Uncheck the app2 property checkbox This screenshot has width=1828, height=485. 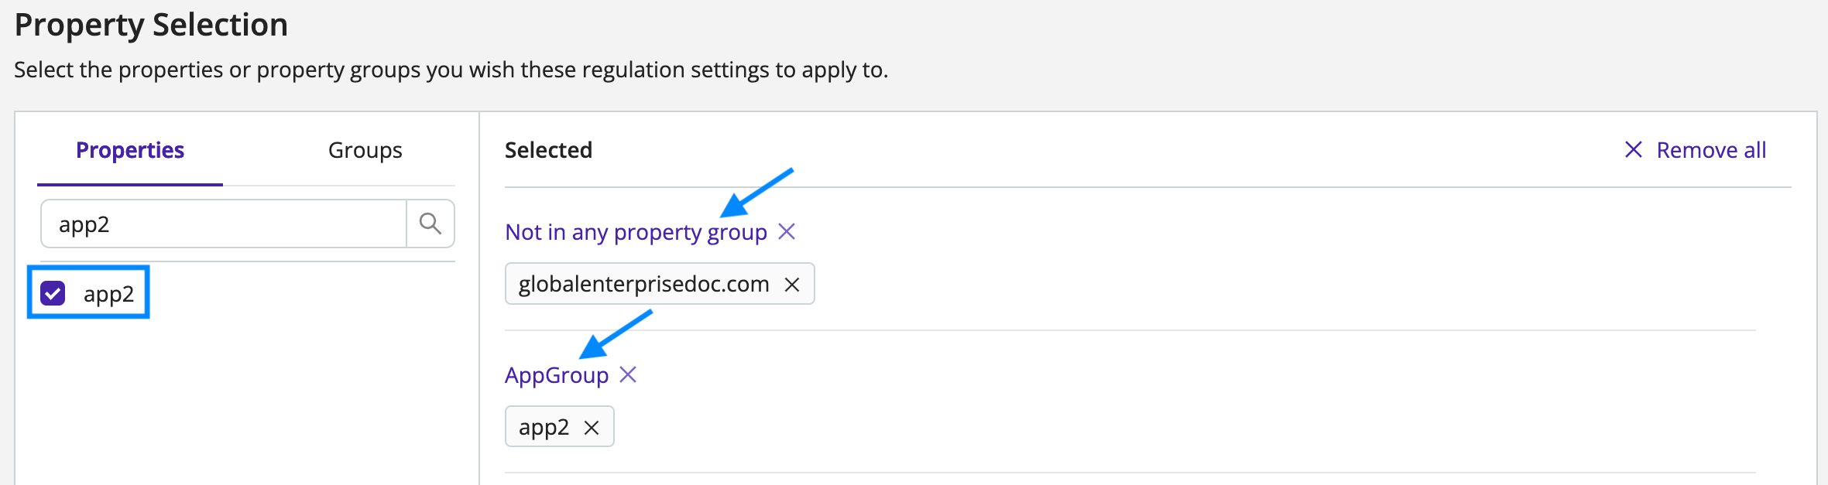point(53,293)
